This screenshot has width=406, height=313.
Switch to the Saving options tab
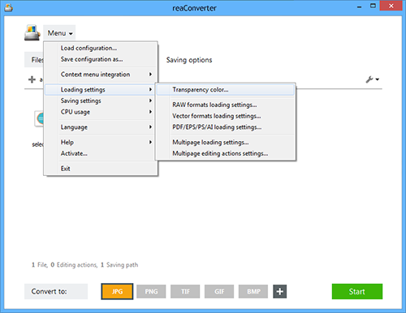189,60
